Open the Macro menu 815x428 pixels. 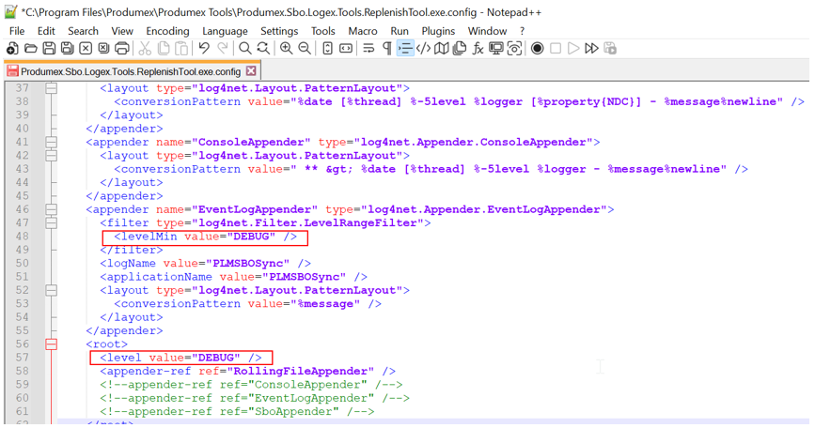[x=363, y=31]
